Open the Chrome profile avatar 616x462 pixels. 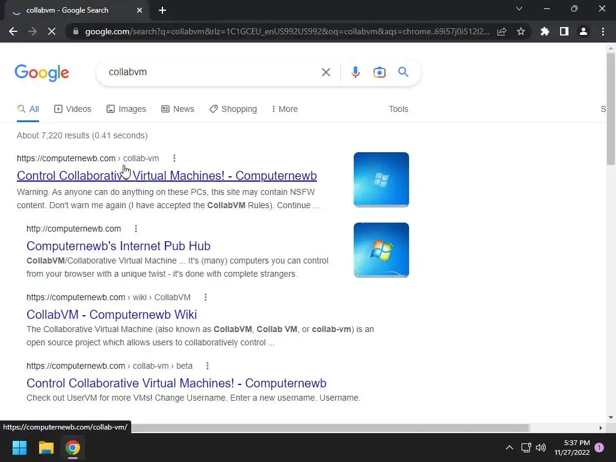[584, 31]
